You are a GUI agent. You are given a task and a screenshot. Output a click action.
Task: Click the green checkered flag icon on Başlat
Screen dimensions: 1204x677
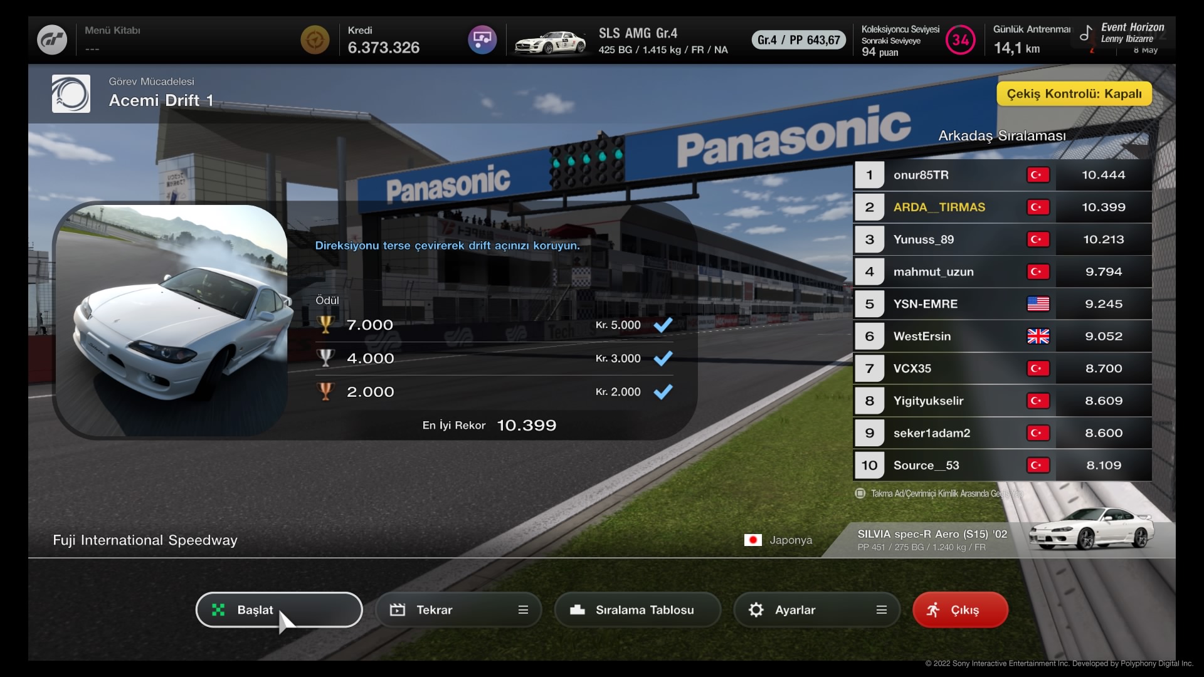[218, 610]
